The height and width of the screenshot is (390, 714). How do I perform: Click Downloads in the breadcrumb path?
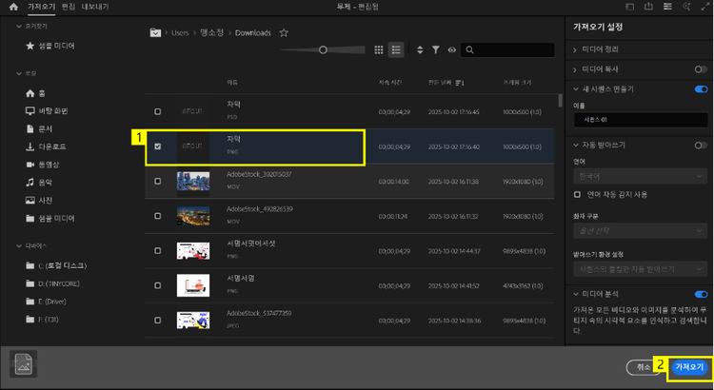tap(252, 32)
